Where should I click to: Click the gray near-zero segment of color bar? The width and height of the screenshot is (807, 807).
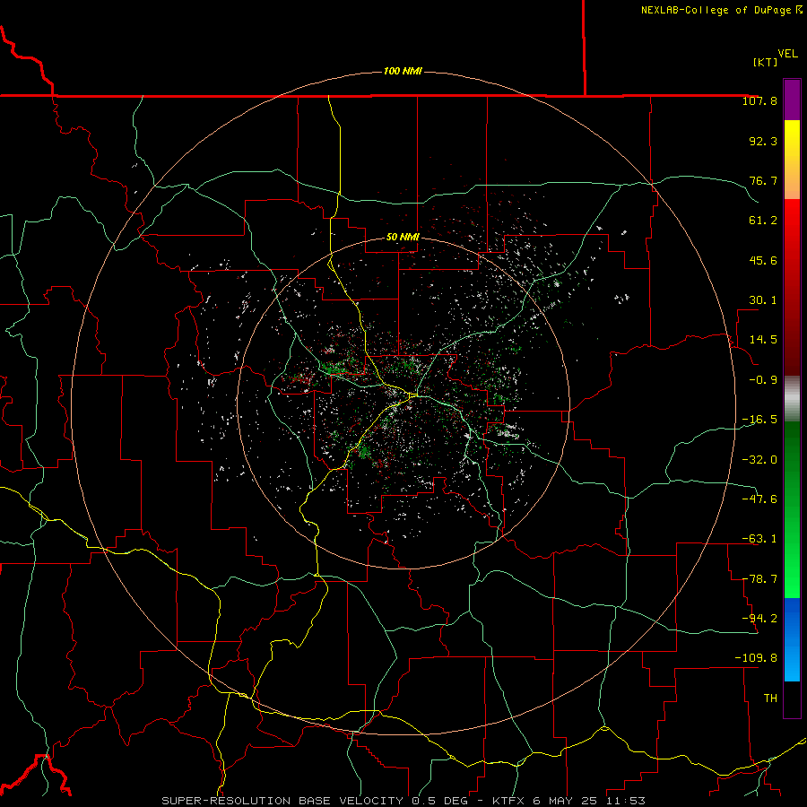tap(792, 399)
